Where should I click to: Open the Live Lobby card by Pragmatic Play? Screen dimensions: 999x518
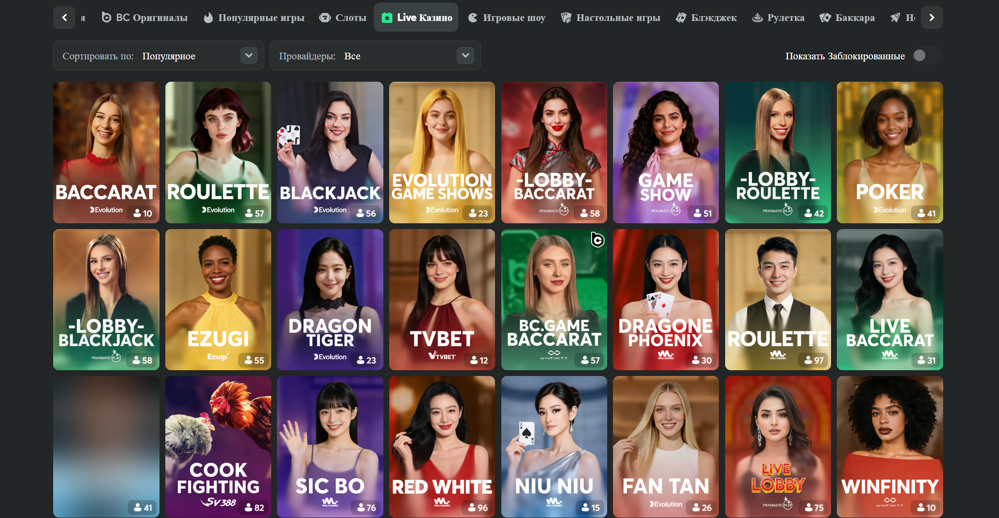pyautogui.click(x=778, y=447)
